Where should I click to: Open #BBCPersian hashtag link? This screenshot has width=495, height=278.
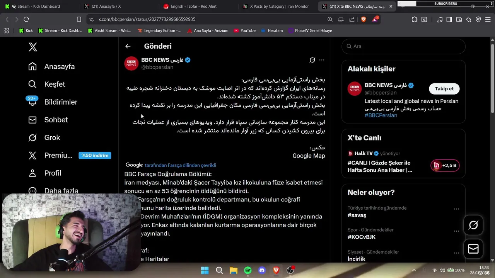point(381,115)
